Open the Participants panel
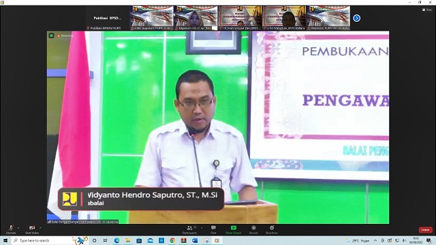Image resolution: width=436 pixels, height=245 pixels. [x=190, y=229]
